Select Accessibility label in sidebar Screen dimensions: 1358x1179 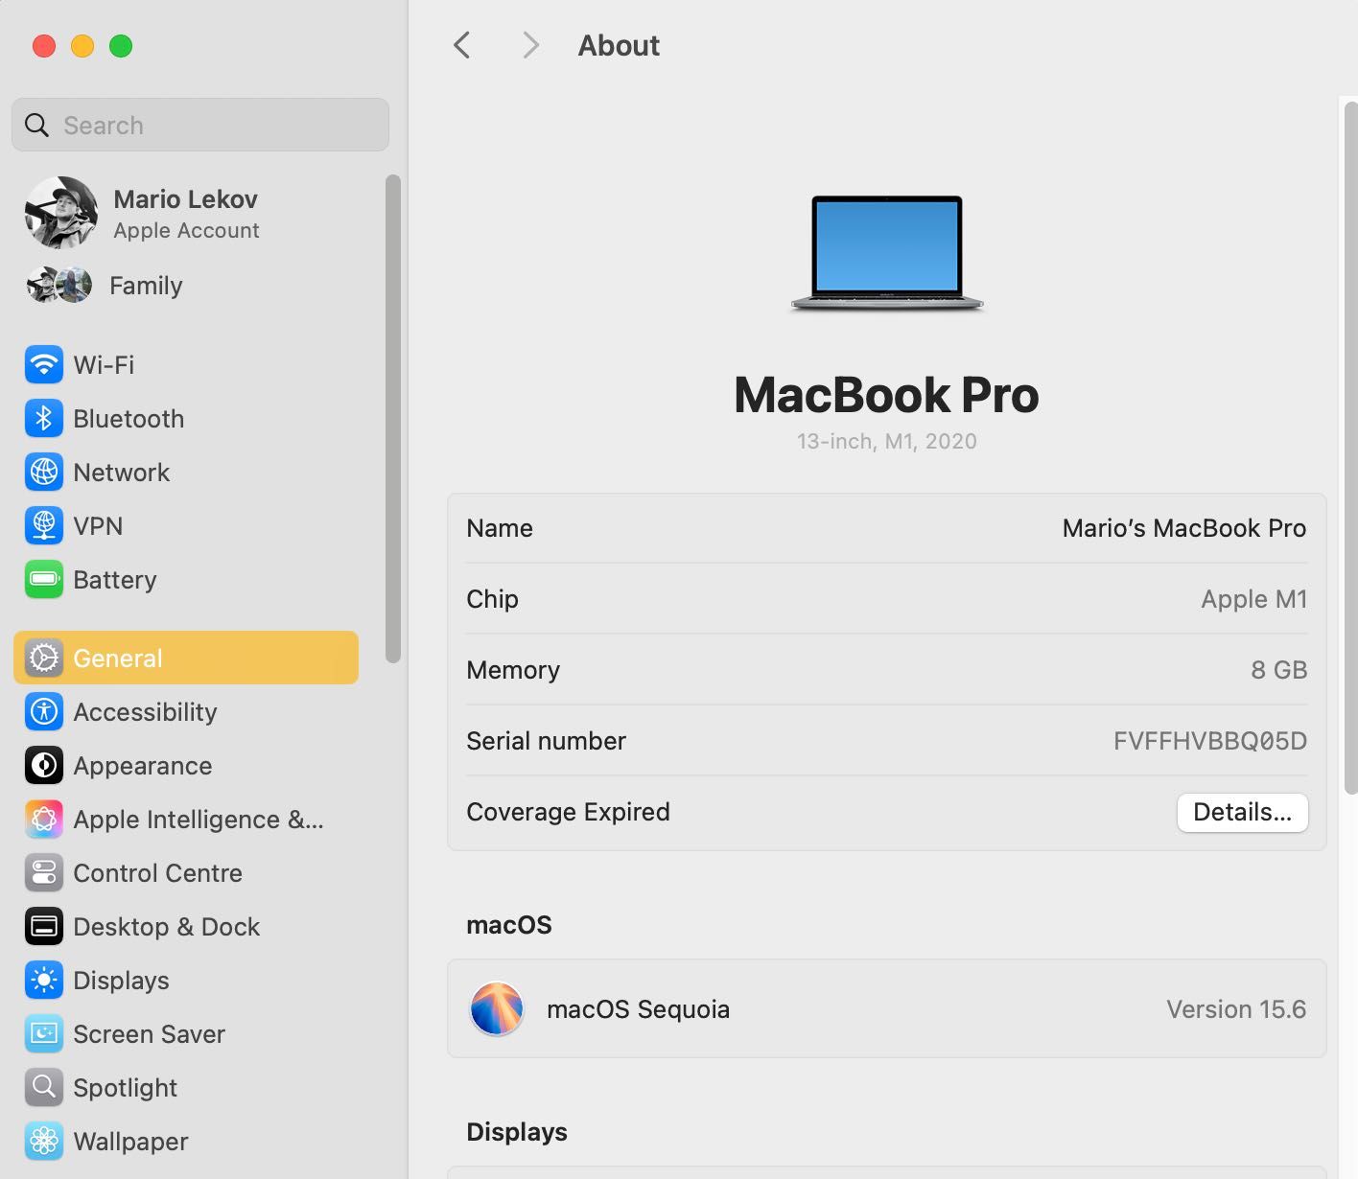pos(145,712)
